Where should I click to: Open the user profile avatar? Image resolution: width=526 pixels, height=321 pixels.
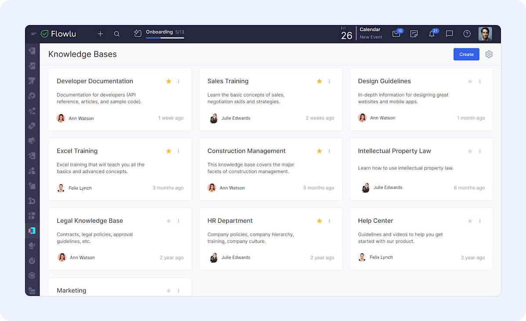[x=485, y=34]
